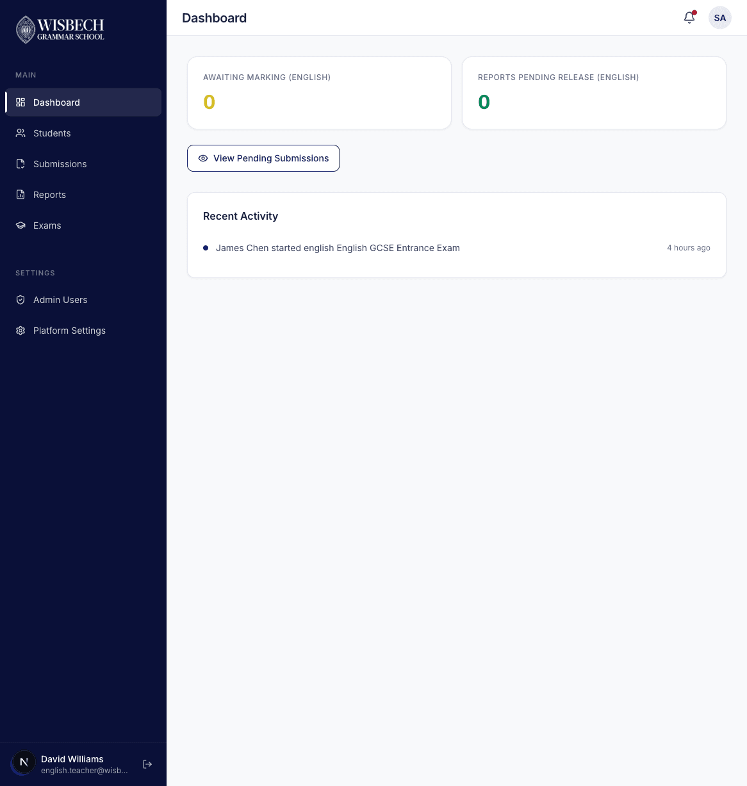Select Dashboard in the Main menu
The width and height of the screenshot is (747, 786).
pyautogui.click(x=56, y=102)
